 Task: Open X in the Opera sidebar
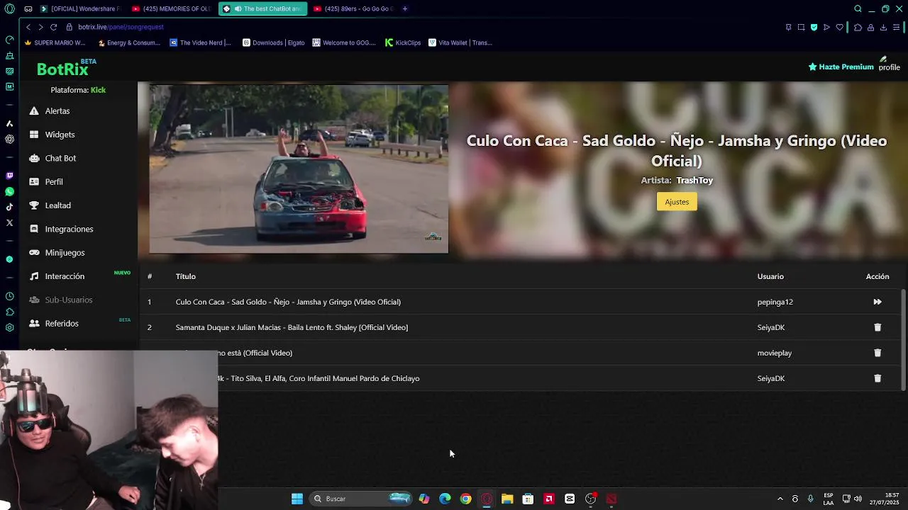9,222
